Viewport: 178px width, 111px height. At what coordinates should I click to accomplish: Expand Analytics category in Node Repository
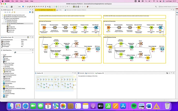coord(2,60)
